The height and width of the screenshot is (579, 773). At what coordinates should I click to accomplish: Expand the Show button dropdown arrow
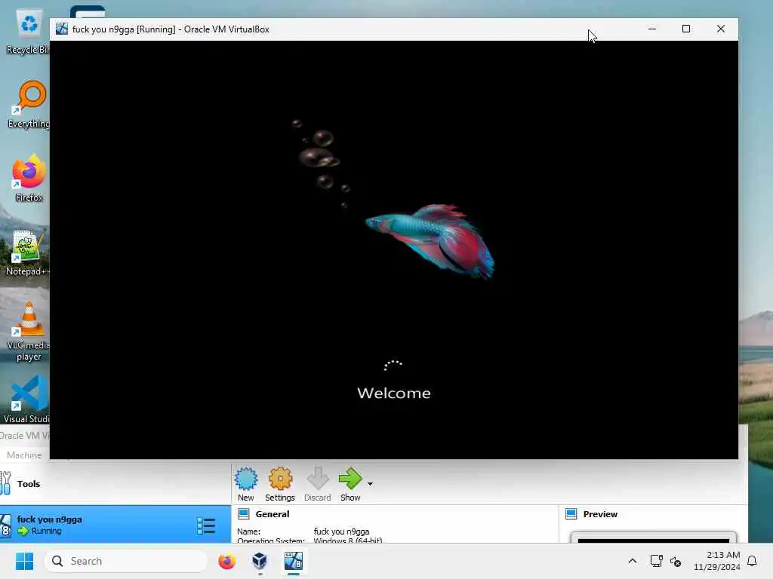click(370, 484)
